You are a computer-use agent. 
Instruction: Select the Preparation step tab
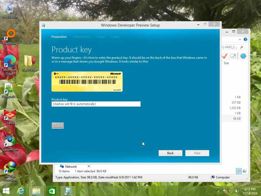[59, 37]
